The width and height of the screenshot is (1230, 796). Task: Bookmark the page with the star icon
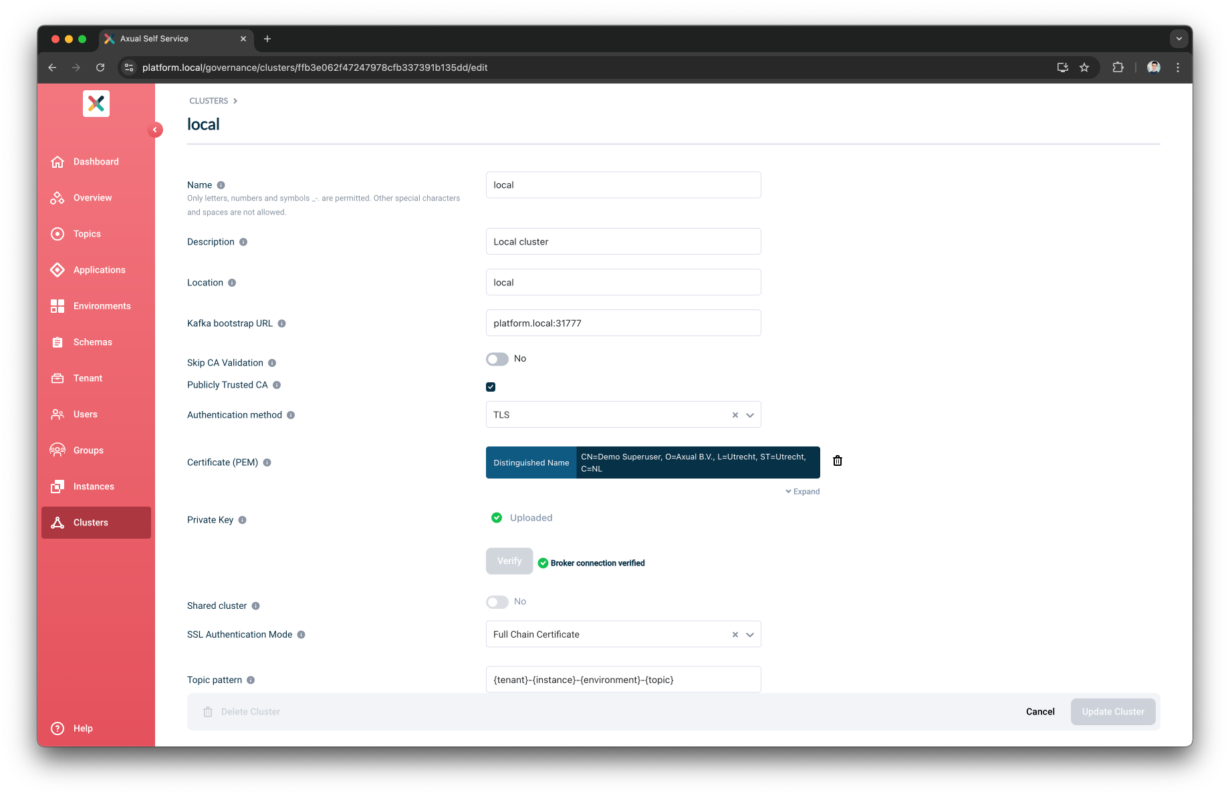point(1084,68)
